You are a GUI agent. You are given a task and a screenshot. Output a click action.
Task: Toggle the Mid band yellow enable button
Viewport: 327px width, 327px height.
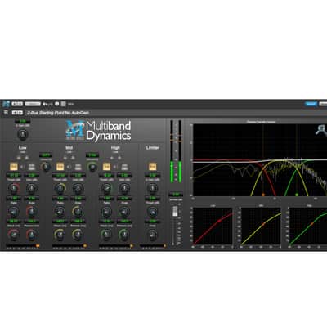click(60, 167)
